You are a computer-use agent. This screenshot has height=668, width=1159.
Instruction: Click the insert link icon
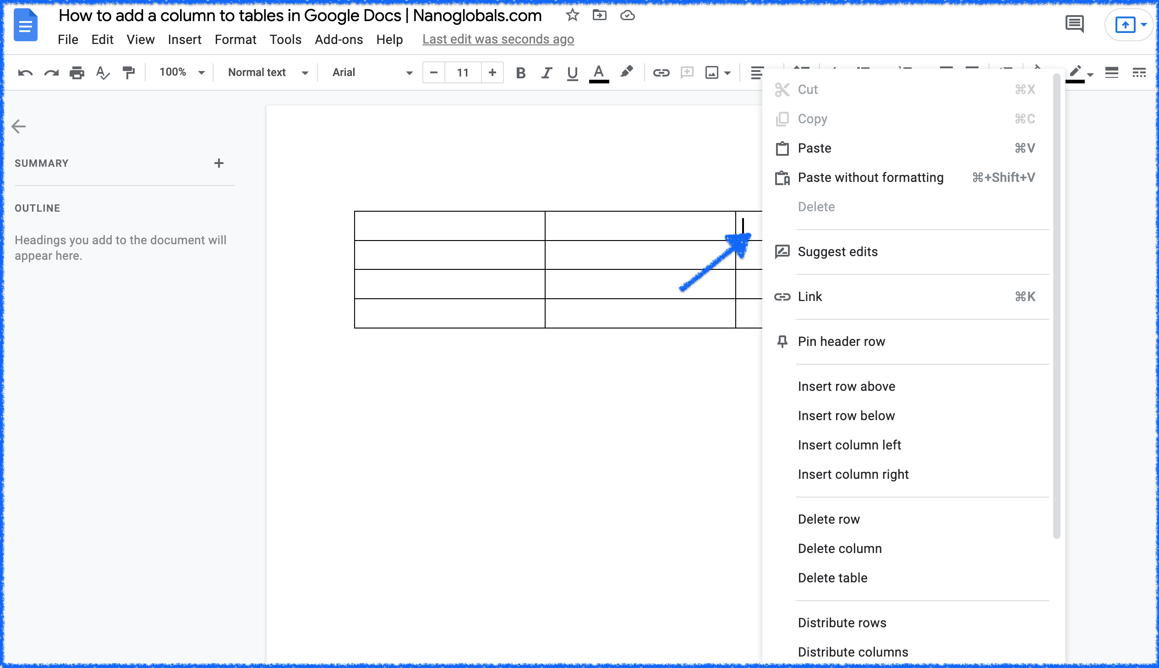(x=662, y=72)
